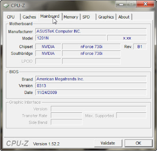
Task: Click the Southbridge label
Action: (22, 54)
